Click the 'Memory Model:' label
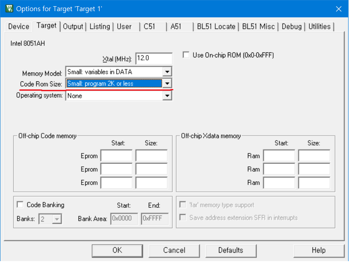The width and height of the screenshot is (349, 262). click(x=42, y=73)
